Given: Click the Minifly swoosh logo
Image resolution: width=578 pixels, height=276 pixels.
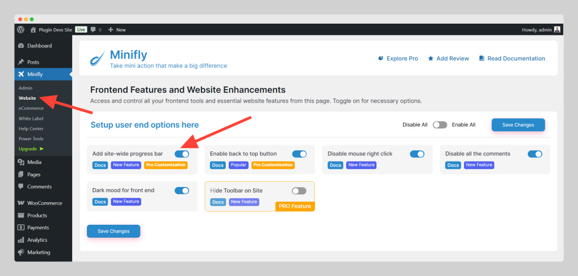Looking at the screenshot, I should tap(98, 59).
